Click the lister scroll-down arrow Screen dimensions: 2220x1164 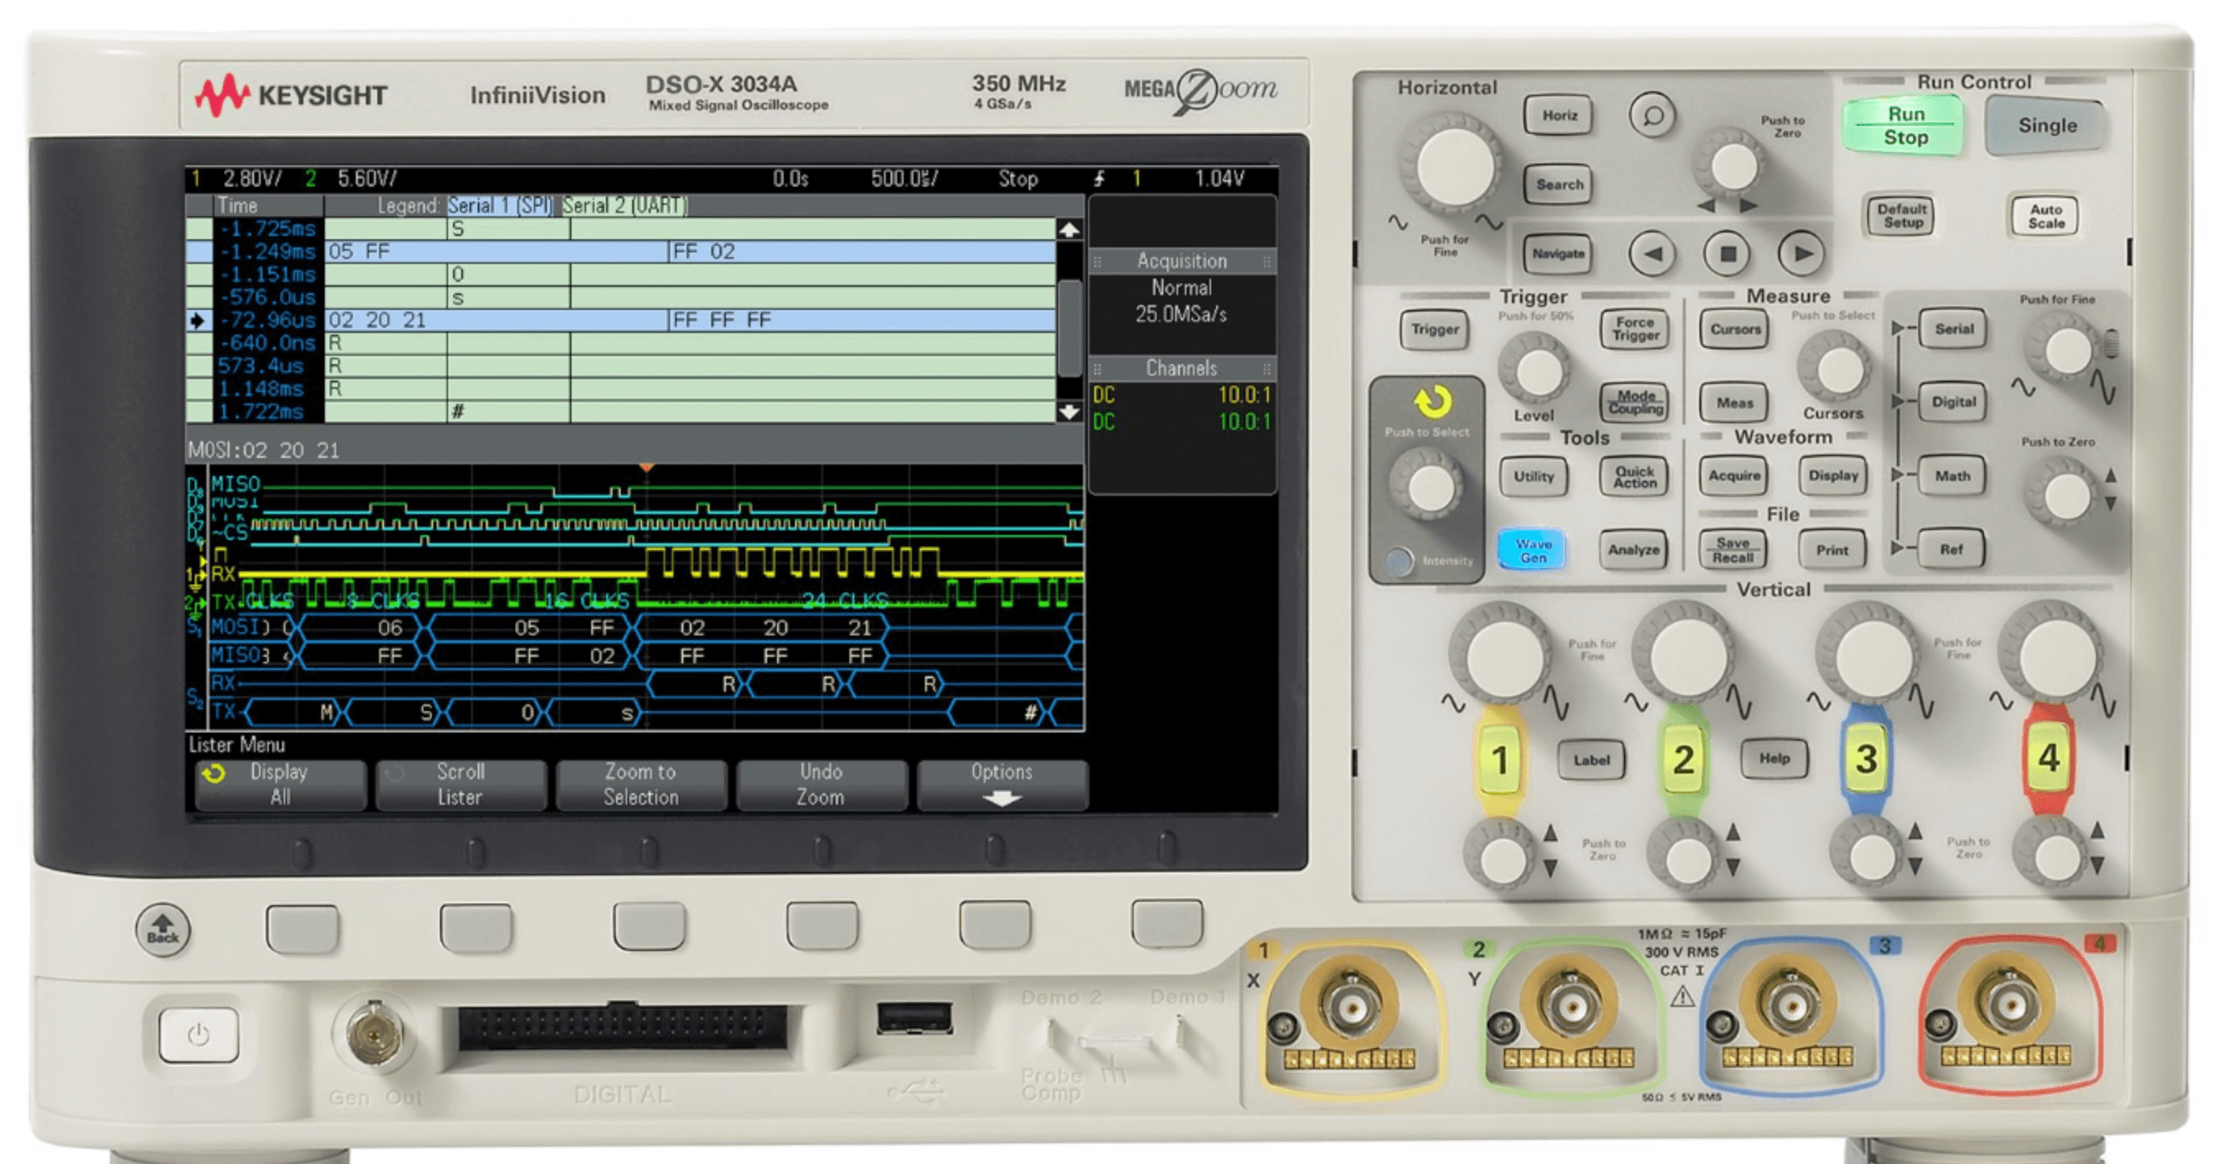coord(1069,412)
